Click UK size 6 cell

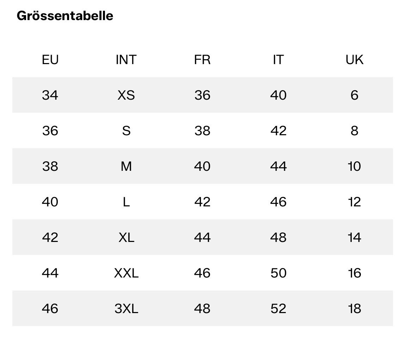click(x=355, y=95)
